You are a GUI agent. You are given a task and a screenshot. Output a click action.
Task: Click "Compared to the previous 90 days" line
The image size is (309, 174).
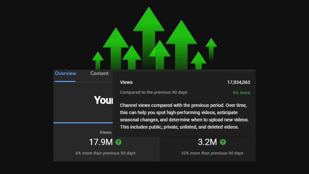[154, 92]
